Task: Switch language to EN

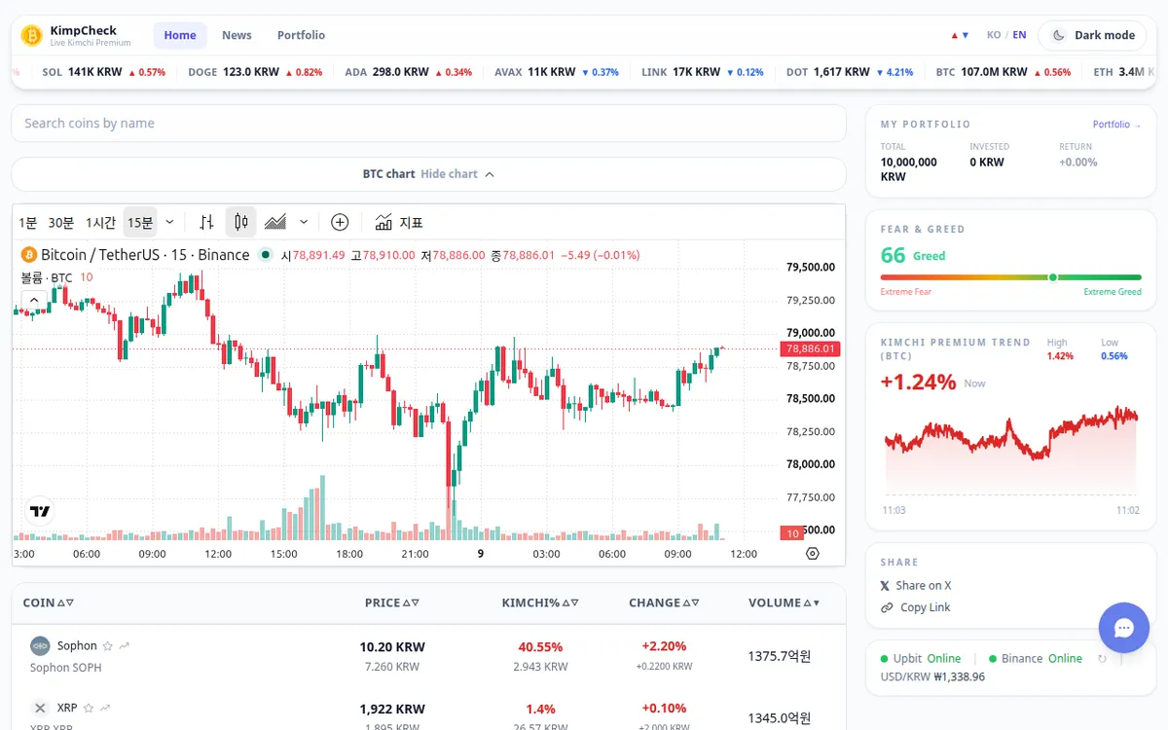Action: (x=1019, y=35)
